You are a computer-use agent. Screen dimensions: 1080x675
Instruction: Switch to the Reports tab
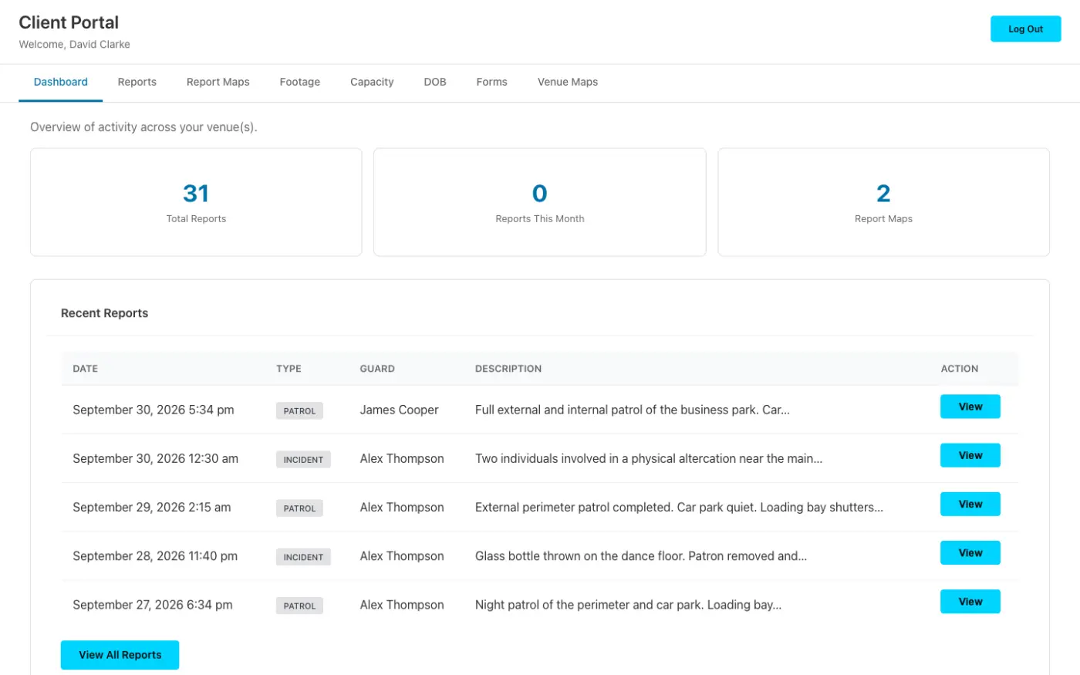[x=137, y=82]
